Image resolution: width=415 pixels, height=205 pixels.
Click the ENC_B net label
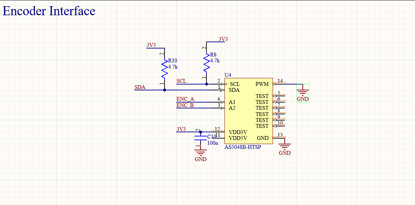[185, 105]
